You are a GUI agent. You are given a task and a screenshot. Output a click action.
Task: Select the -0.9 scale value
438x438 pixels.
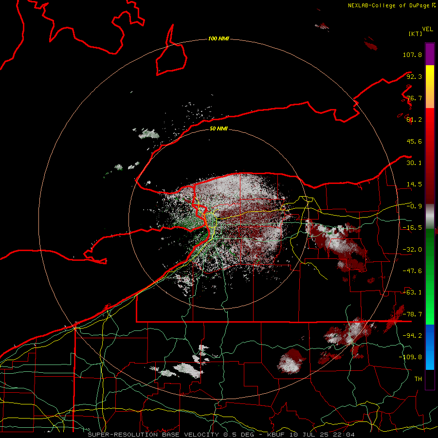[x=414, y=206]
